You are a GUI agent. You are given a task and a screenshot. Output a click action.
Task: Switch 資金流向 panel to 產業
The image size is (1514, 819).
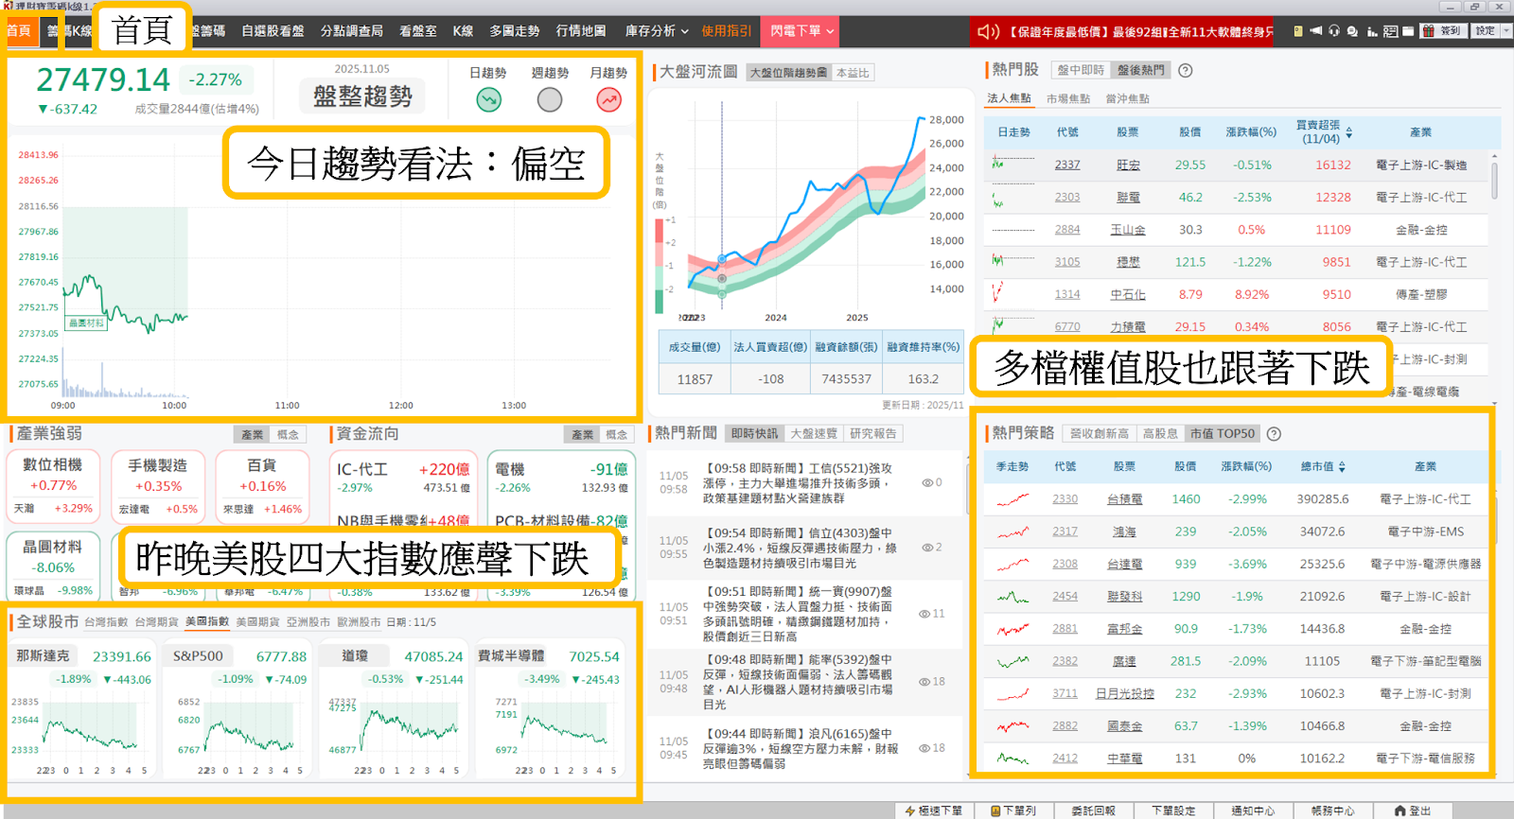coord(582,434)
